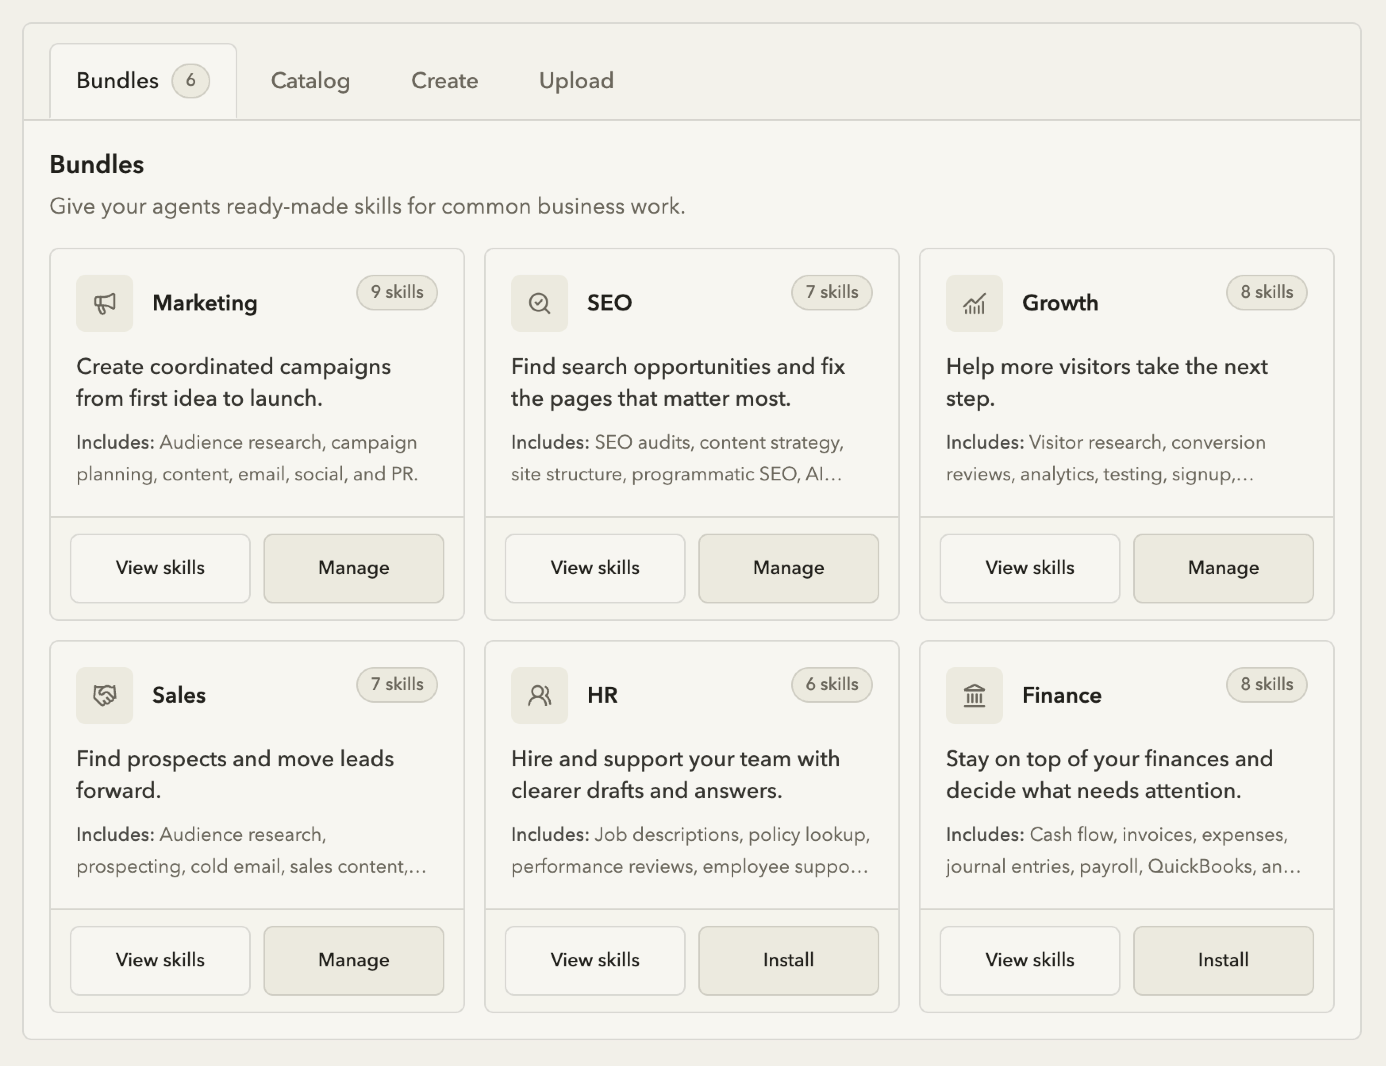Click 'Give your agents ready-made skills' subtitle
This screenshot has height=1066, width=1386.
[x=367, y=207]
